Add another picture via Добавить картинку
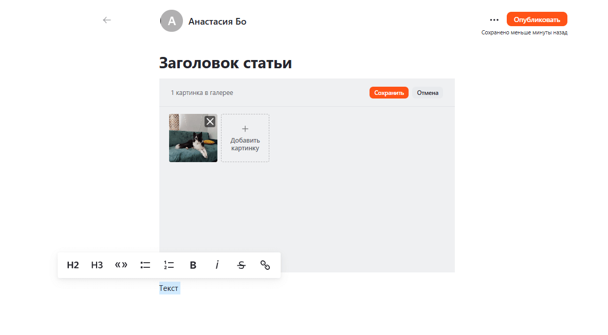The image size is (608, 335). pos(245,137)
